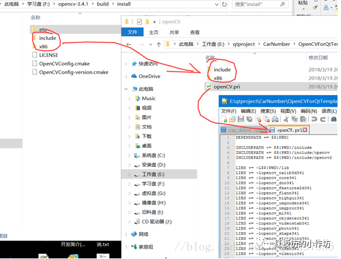Collapse 此电脑 node in navigation tree
This screenshot has height=259, width=341.
[x=126, y=89]
